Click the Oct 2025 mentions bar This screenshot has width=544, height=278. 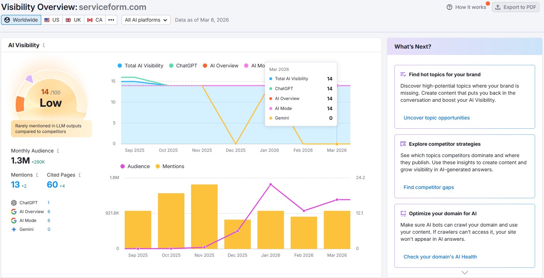point(171,221)
